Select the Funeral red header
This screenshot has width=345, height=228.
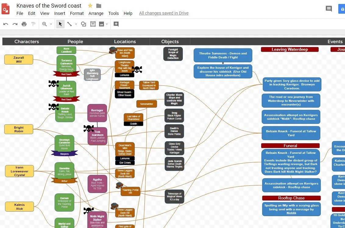(x=290, y=146)
